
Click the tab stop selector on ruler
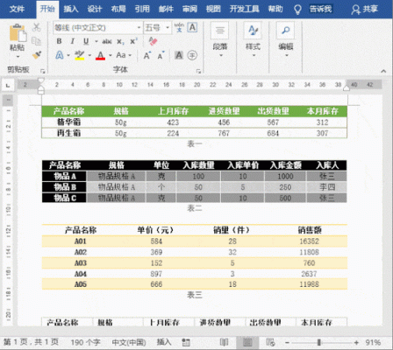[8, 85]
